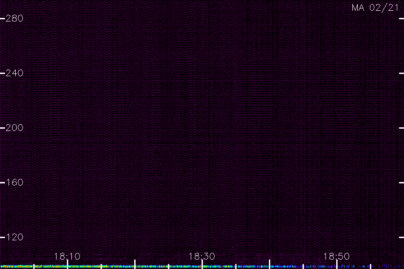Select the 18:10 time axis label

click(x=67, y=256)
